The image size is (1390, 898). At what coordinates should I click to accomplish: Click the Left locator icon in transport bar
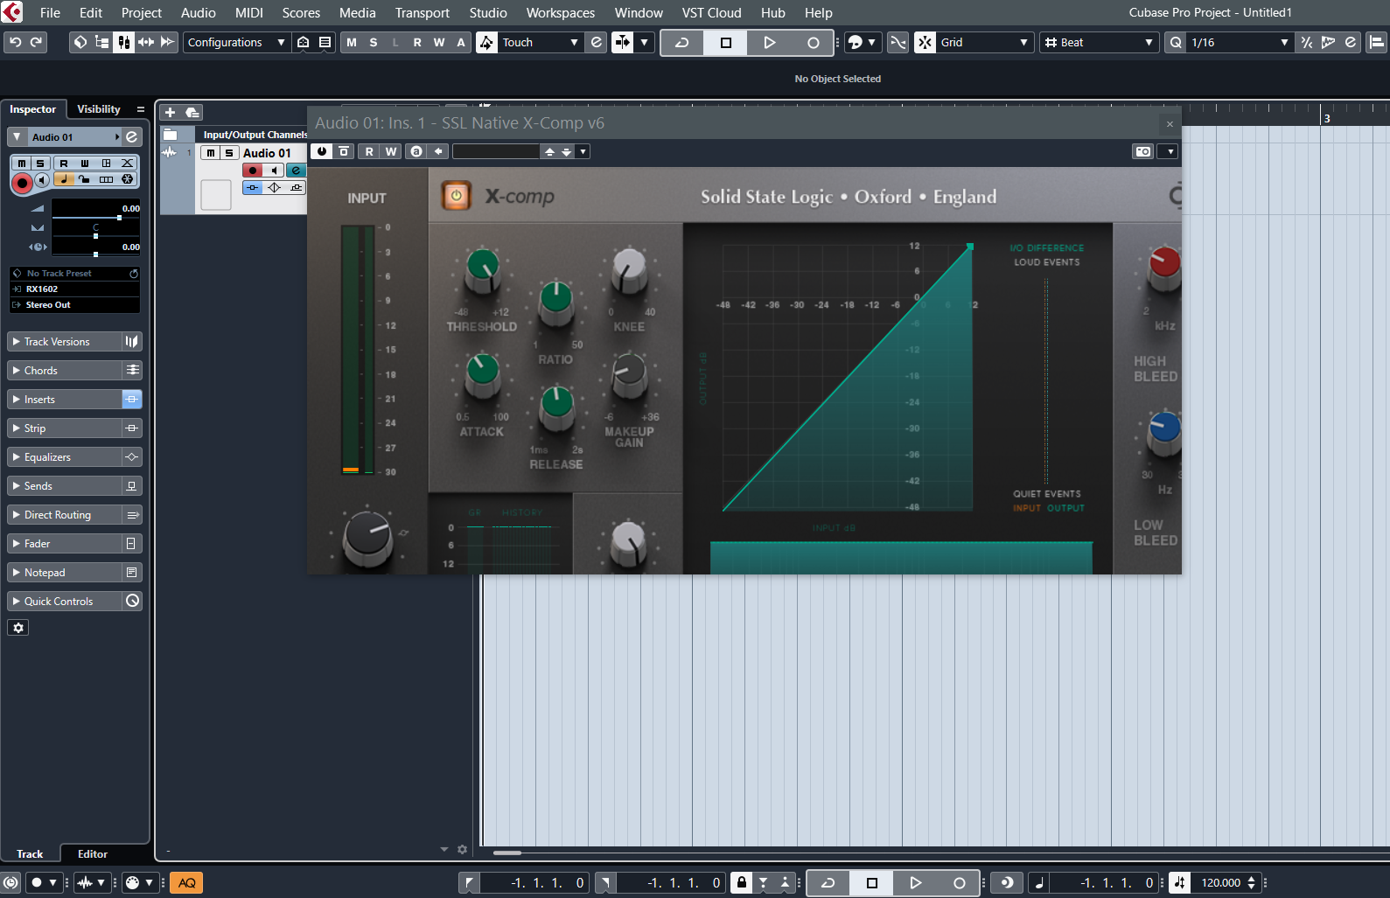point(469,882)
